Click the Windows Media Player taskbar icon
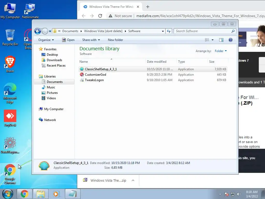 click(56, 194)
